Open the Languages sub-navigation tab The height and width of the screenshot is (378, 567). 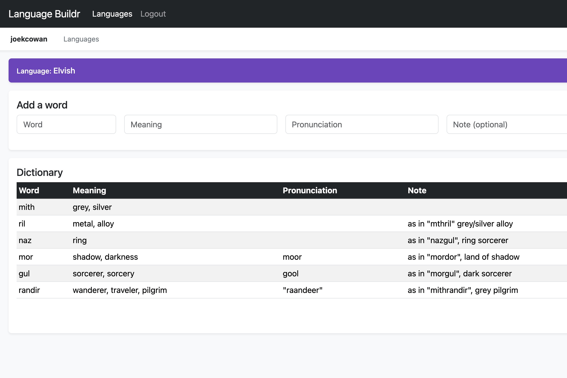(81, 39)
